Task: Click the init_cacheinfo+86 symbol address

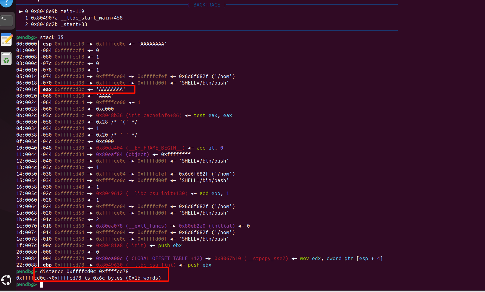Action: click(x=139, y=115)
